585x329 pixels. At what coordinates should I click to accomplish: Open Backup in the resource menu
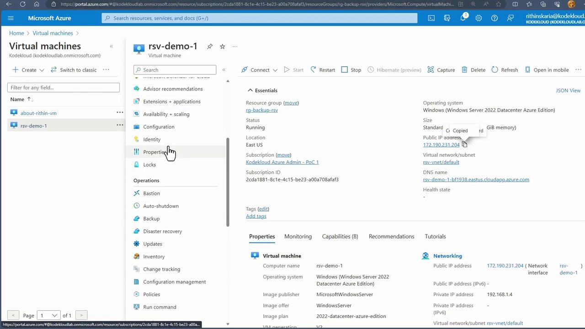(x=151, y=218)
